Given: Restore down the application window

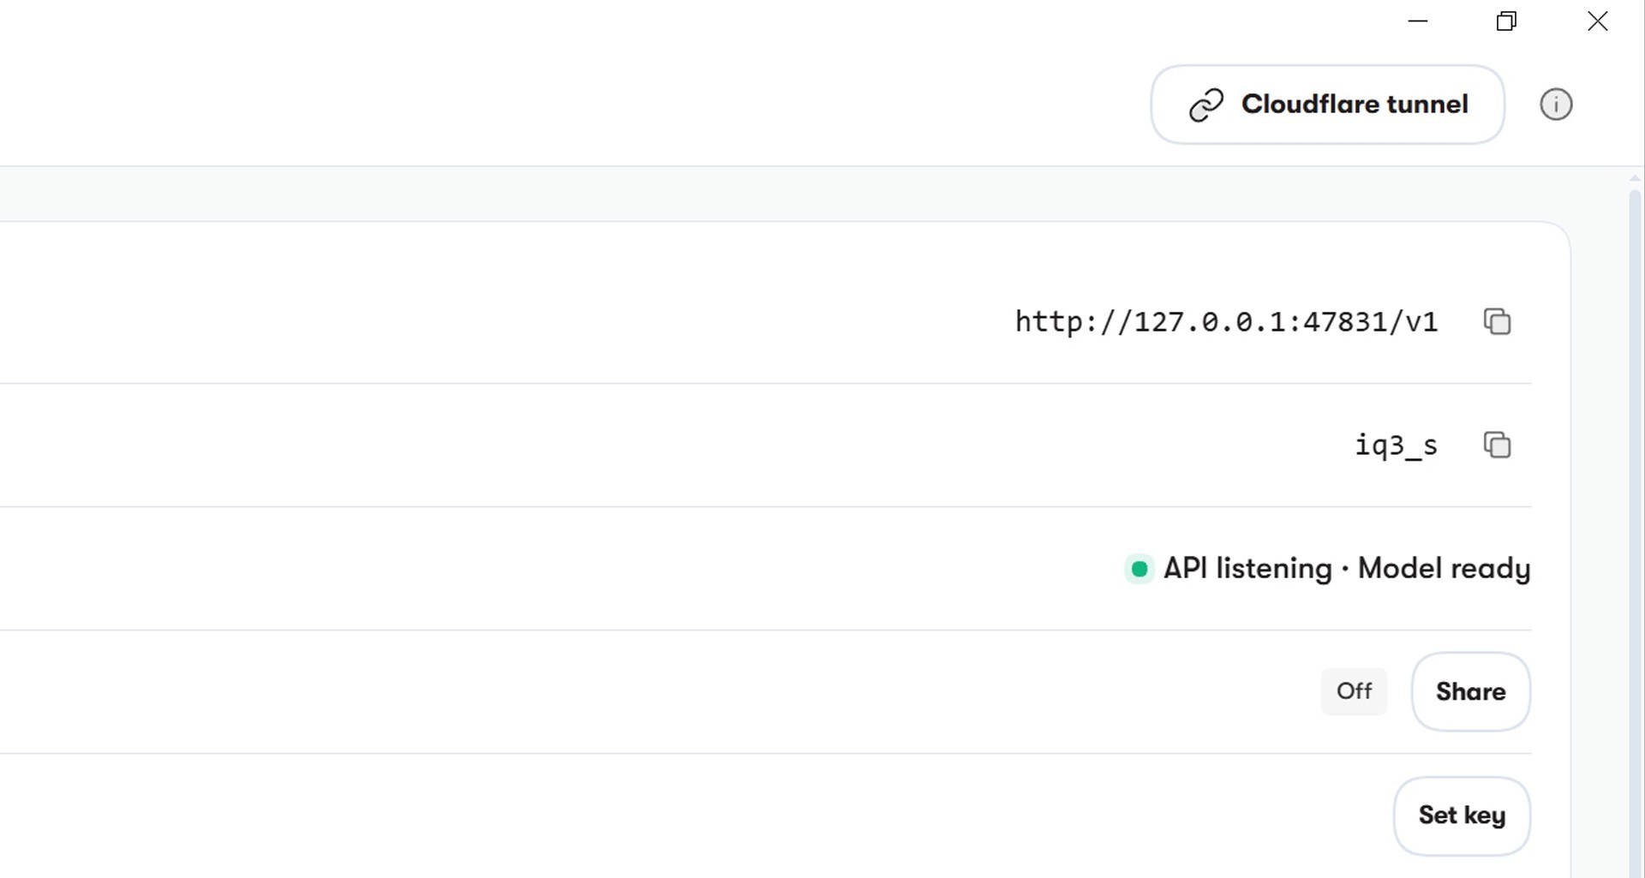Looking at the screenshot, I should pyautogui.click(x=1507, y=21).
